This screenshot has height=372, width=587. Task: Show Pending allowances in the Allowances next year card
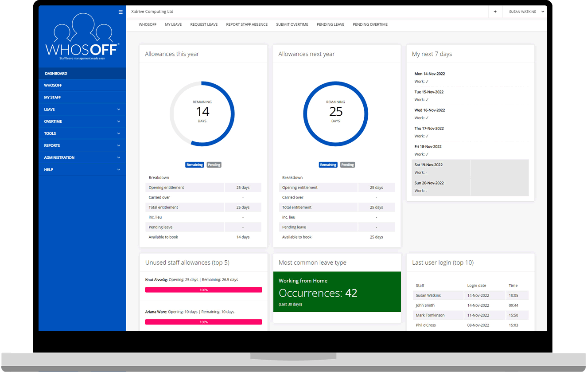pyautogui.click(x=347, y=164)
